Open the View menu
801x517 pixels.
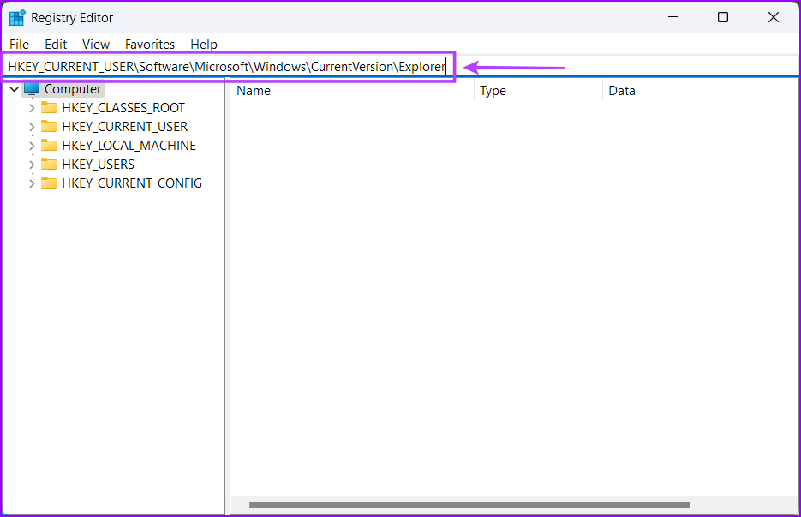coord(96,45)
